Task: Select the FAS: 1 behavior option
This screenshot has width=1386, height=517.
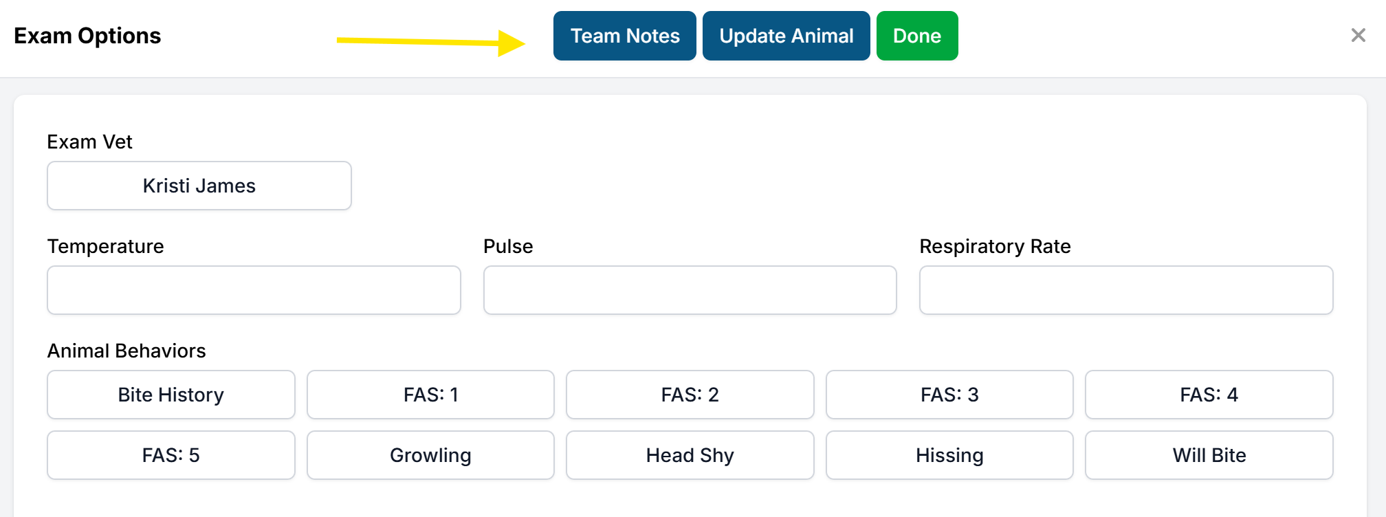Action: (x=430, y=395)
